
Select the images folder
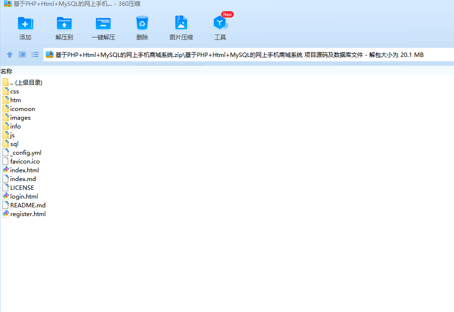[x=17, y=117]
